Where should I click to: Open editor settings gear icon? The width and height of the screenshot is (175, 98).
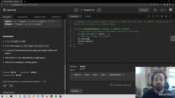pos(166,16)
